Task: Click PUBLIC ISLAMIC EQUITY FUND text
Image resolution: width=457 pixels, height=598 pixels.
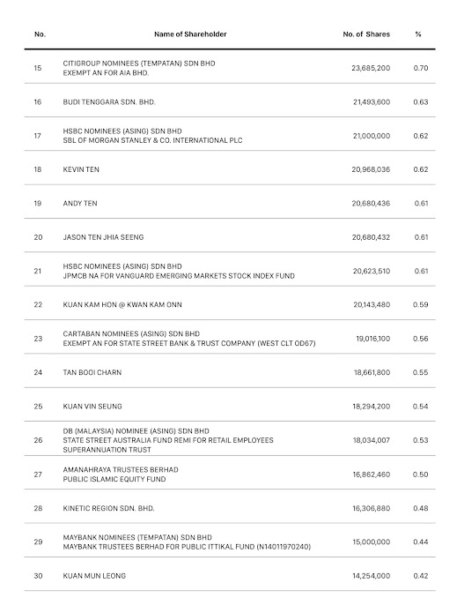Action: 114,480
